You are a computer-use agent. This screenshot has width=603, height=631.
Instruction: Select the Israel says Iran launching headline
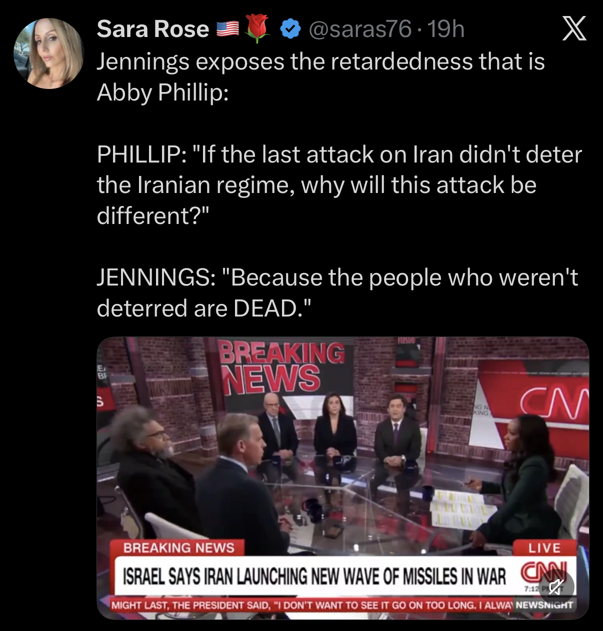[x=314, y=576]
